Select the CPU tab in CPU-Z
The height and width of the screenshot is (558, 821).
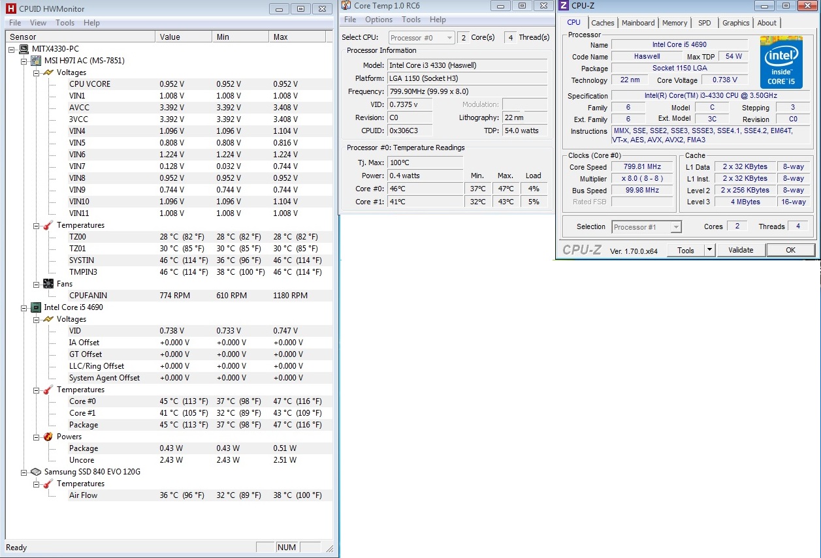coord(573,22)
